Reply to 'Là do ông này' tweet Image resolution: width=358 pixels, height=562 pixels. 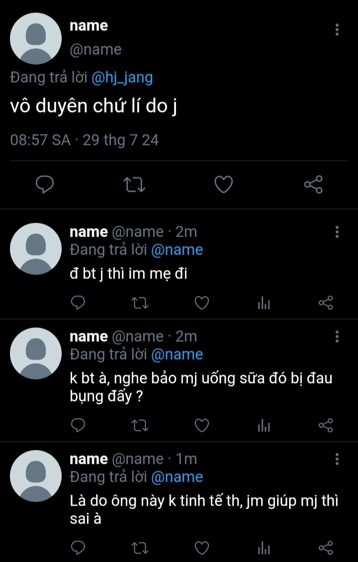click(78, 548)
